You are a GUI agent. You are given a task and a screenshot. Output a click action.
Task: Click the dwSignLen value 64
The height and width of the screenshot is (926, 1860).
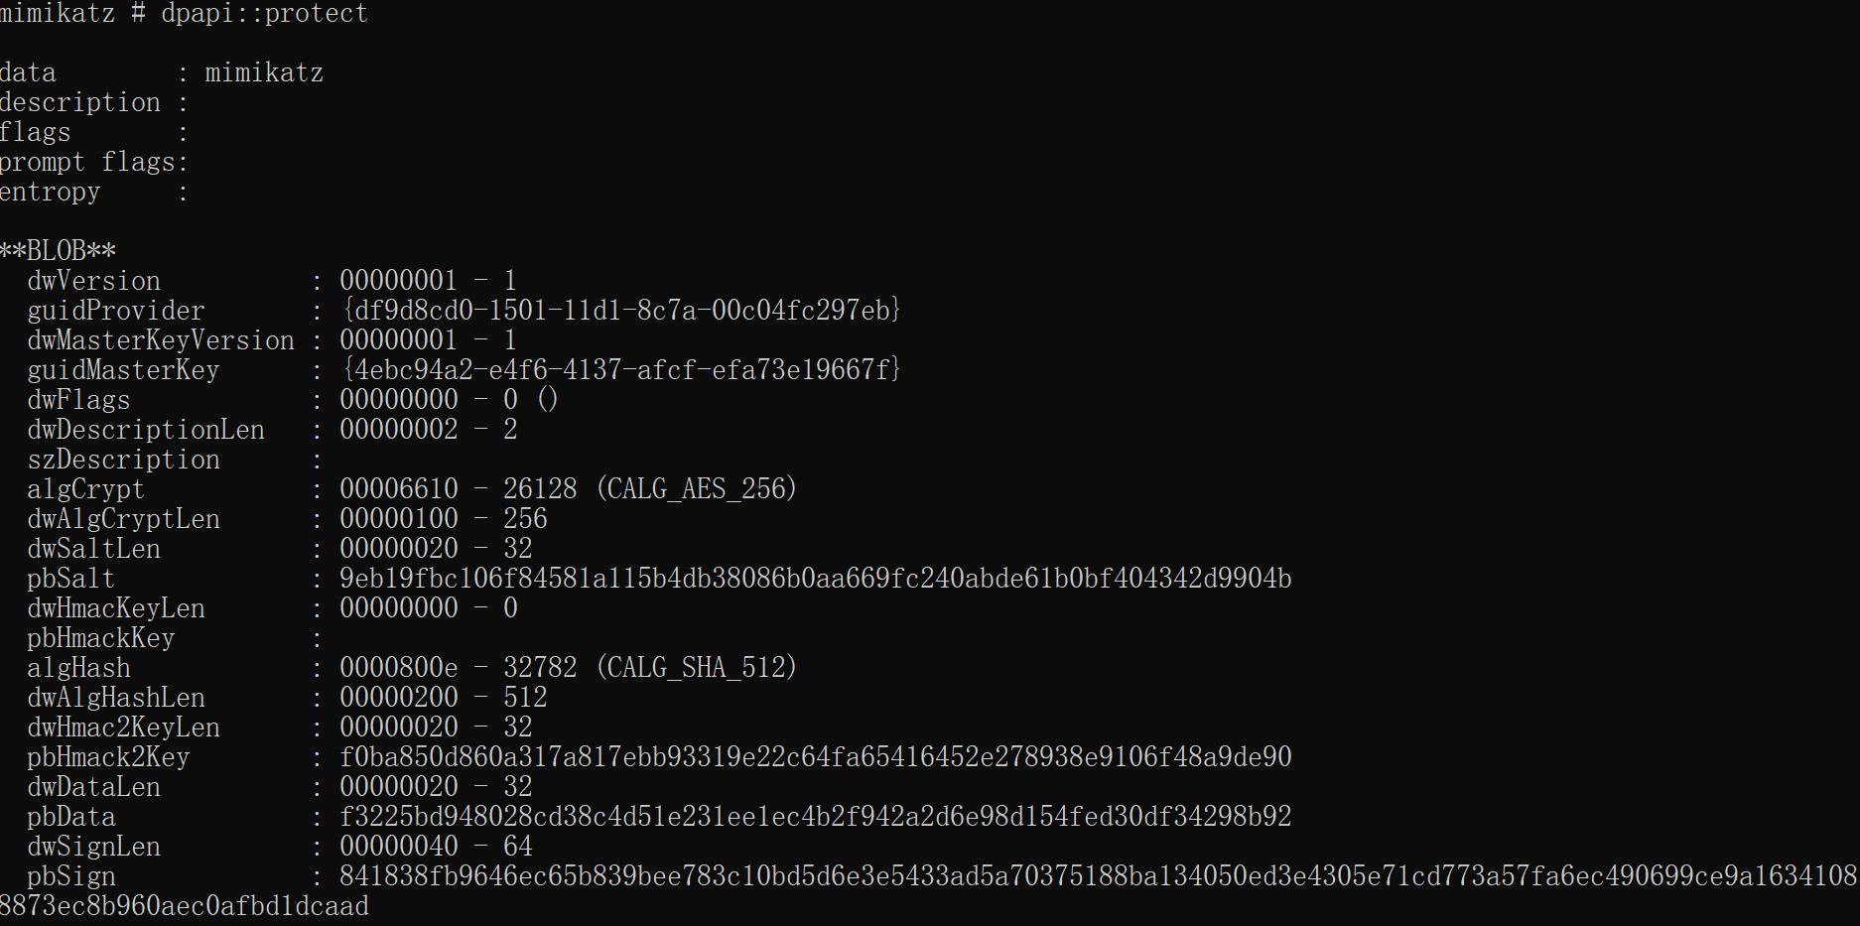[518, 847]
